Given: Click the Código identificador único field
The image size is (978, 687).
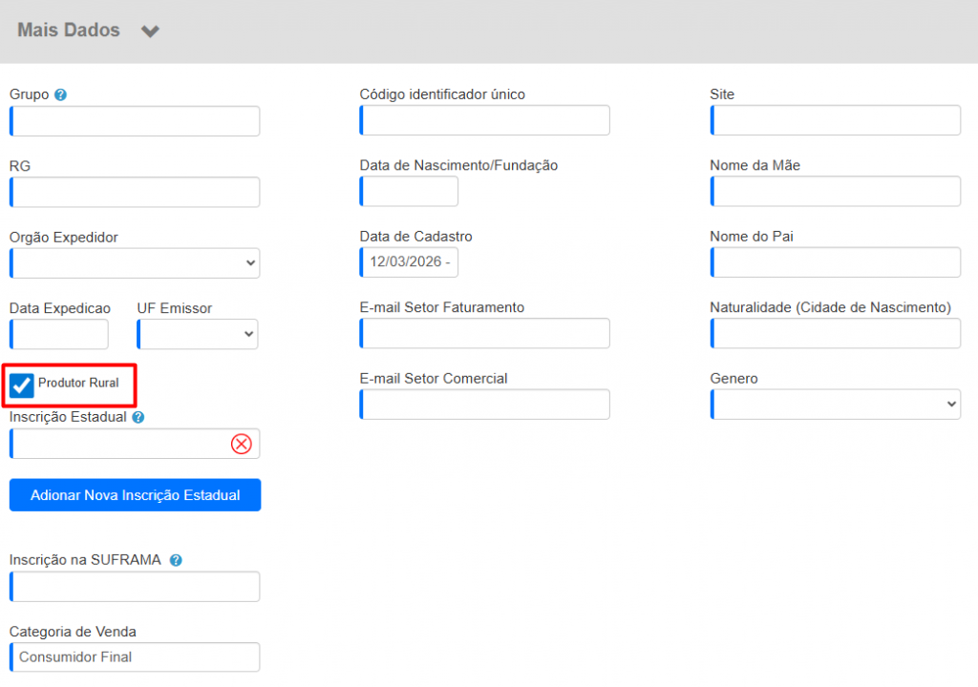Looking at the screenshot, I should pos(485,121).
